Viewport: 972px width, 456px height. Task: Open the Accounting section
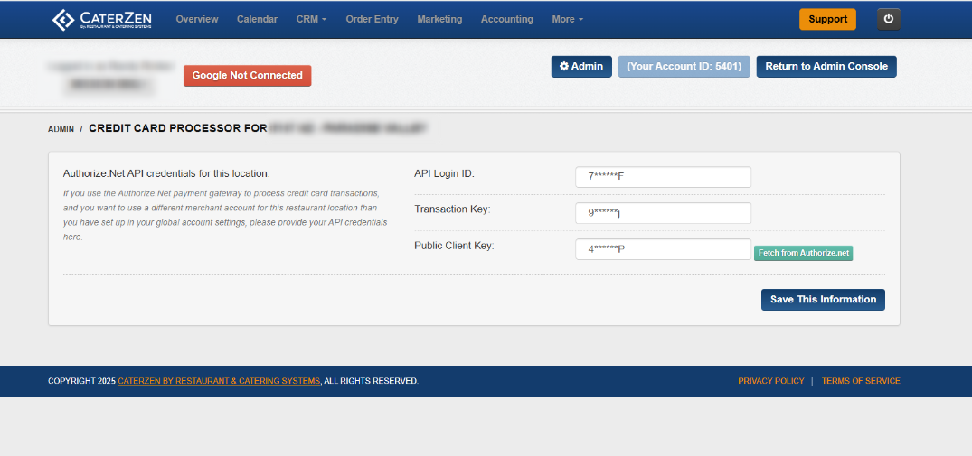507,19
